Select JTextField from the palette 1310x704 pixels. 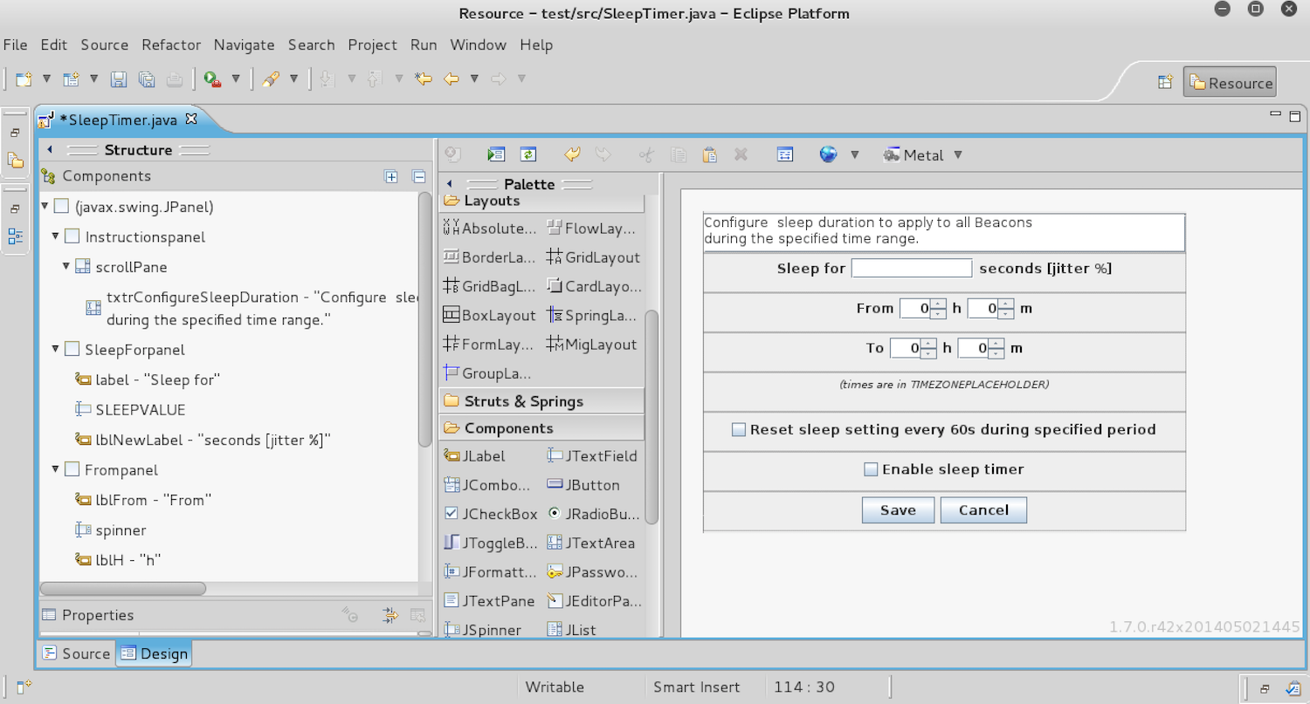pyautogui.click(x=592, y=455)
